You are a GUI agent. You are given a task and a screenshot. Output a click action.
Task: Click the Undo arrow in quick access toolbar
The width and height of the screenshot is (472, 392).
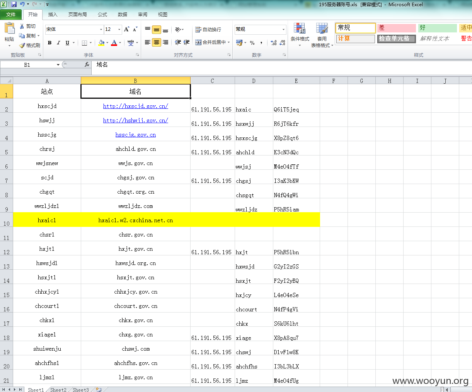[22, 4]
